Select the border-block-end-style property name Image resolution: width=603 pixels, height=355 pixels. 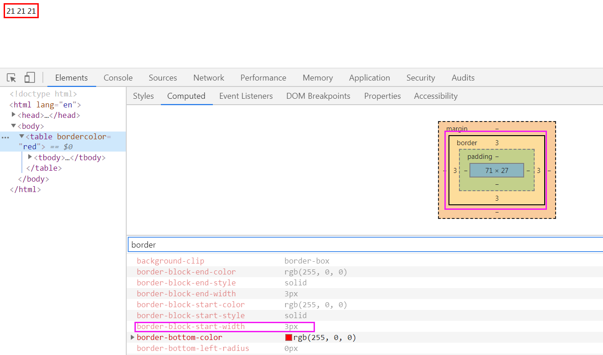tap(186, 283)
